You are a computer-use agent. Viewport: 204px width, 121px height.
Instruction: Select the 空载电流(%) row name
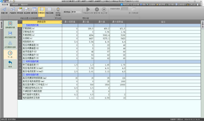click(x=42, y=32)
